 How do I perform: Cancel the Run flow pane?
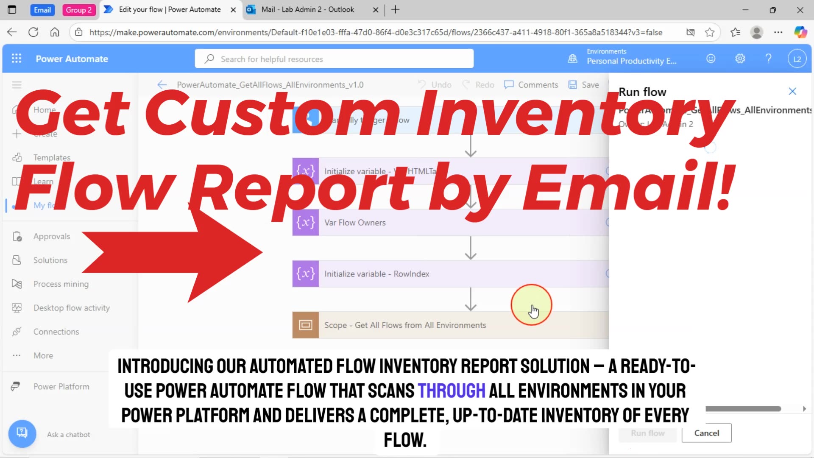[x=706, y=433]
